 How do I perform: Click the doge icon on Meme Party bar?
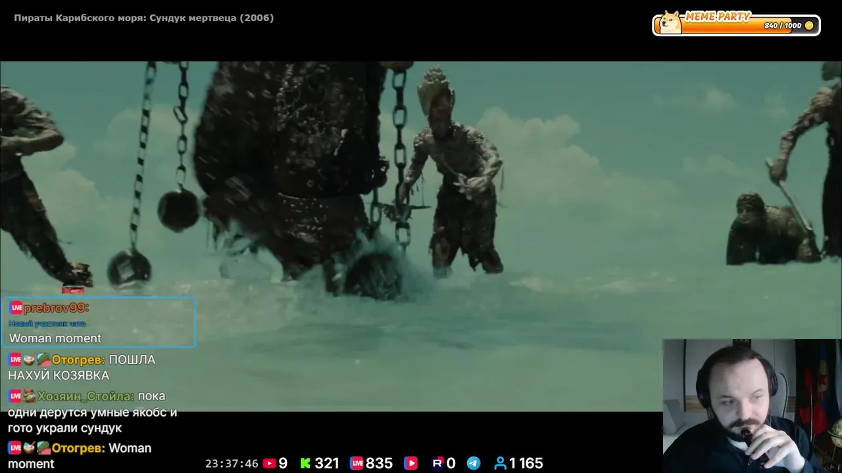pyautogui.click(x=671, y=23)
